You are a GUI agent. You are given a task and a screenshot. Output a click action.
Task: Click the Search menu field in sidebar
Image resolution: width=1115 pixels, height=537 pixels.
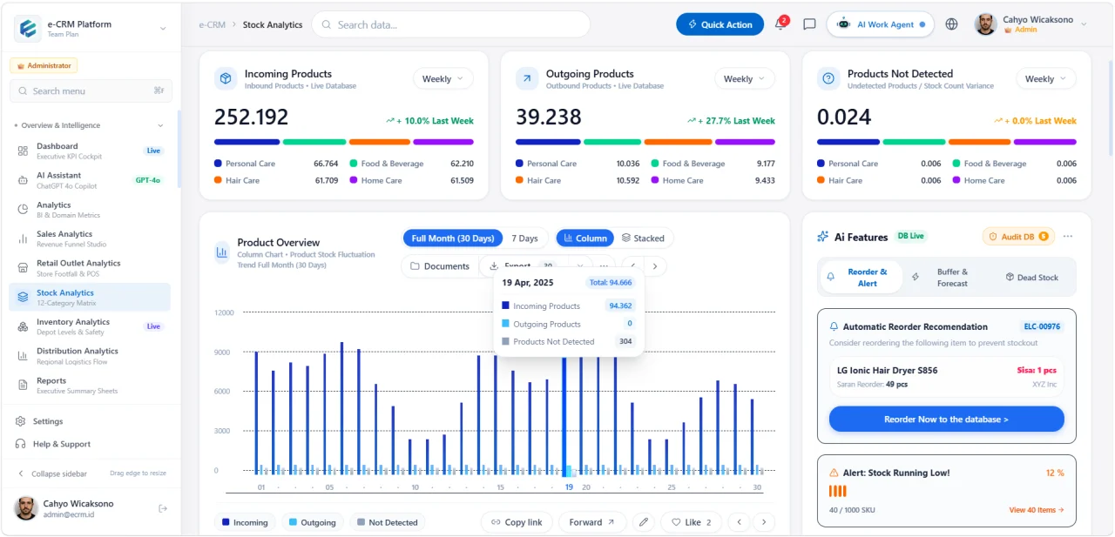pos(91,91)
